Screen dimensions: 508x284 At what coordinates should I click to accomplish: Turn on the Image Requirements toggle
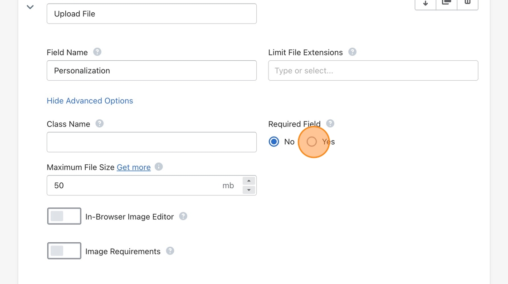[x=64, y=251]
